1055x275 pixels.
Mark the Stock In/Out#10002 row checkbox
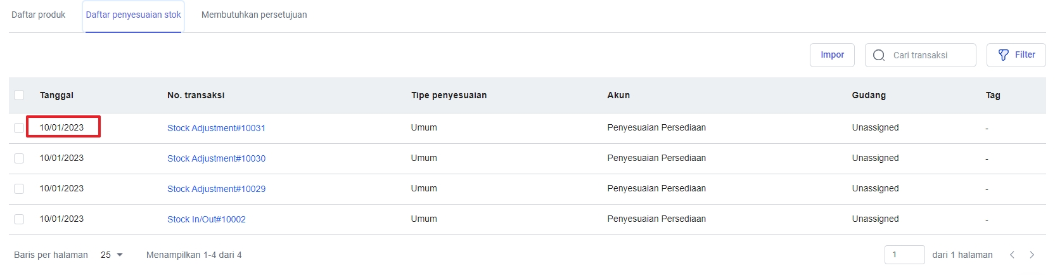19,219
